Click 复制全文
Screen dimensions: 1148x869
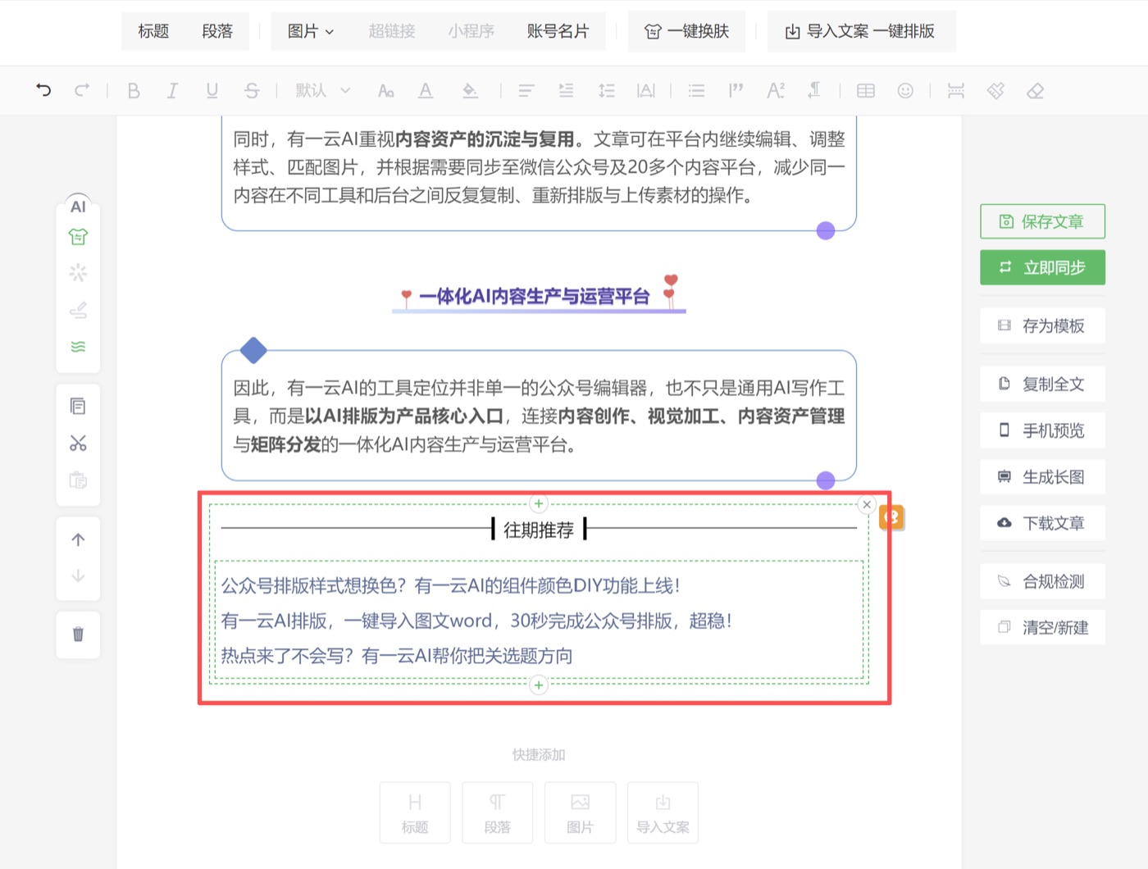[1042, 384]
